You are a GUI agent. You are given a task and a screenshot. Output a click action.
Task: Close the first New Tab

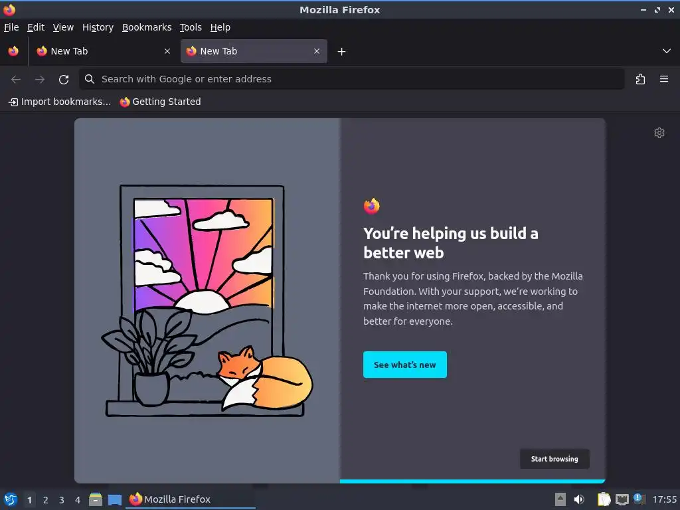click(x=167, y=51)
